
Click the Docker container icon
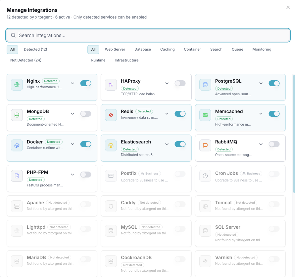17,144
